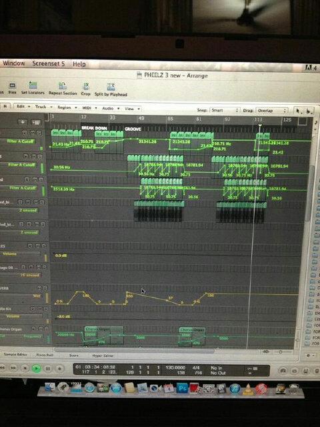Viewport: 320px width, 427px height.
Task: Open the Help menu
Action: click(x=79, y=64)
